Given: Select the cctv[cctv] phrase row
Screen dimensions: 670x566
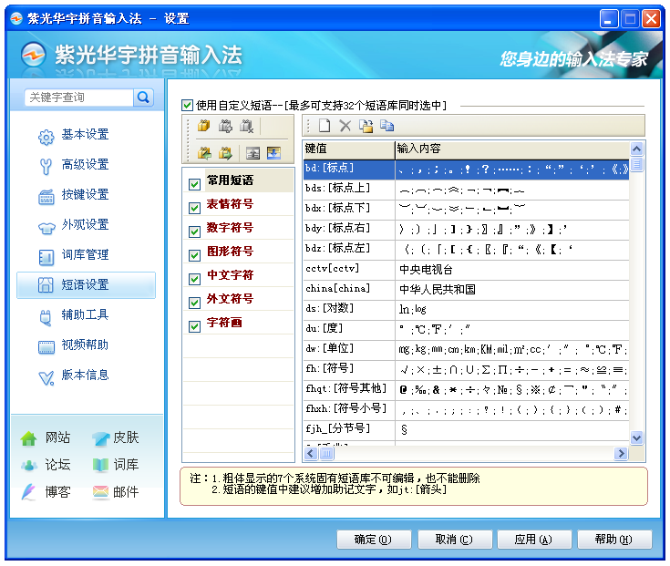Looking at the screenshot, I should (x=466, y=270).
